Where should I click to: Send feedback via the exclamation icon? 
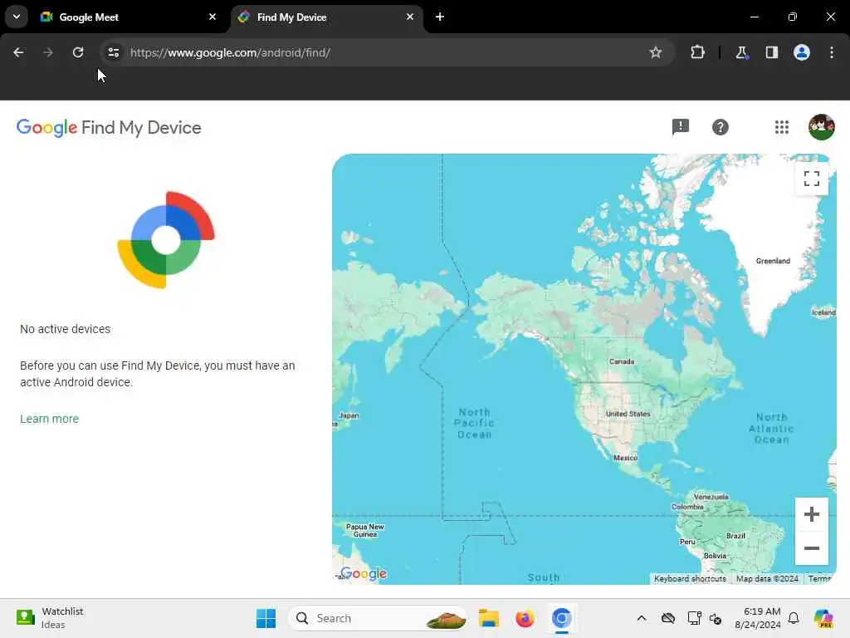click(681, 127)
